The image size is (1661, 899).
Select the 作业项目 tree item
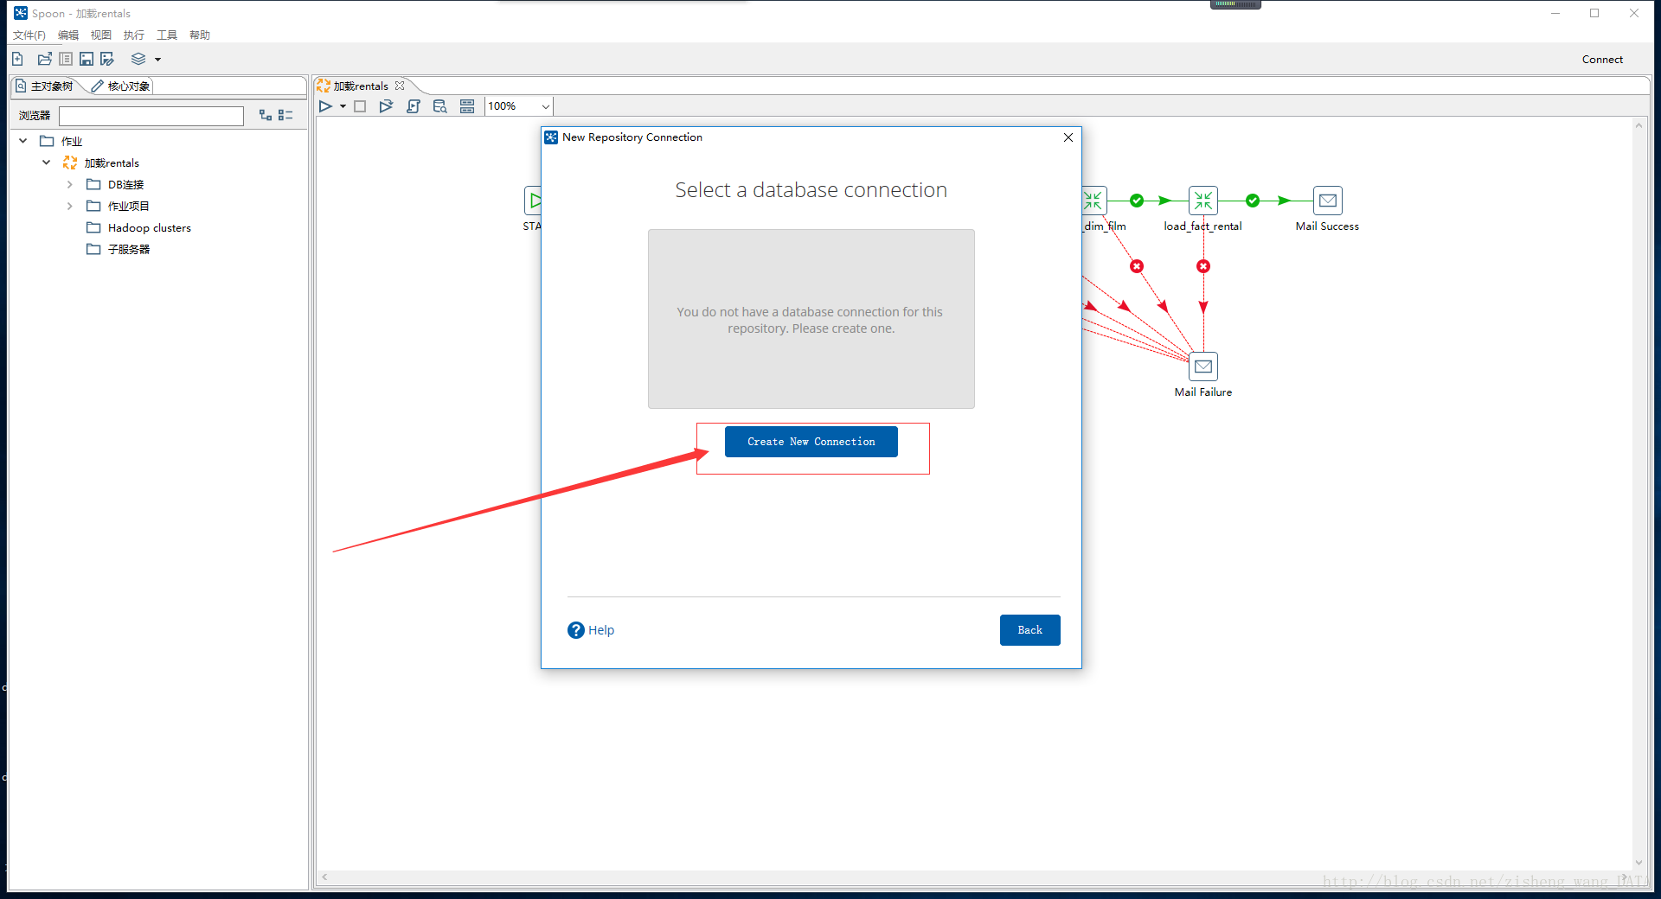[128, 206]
